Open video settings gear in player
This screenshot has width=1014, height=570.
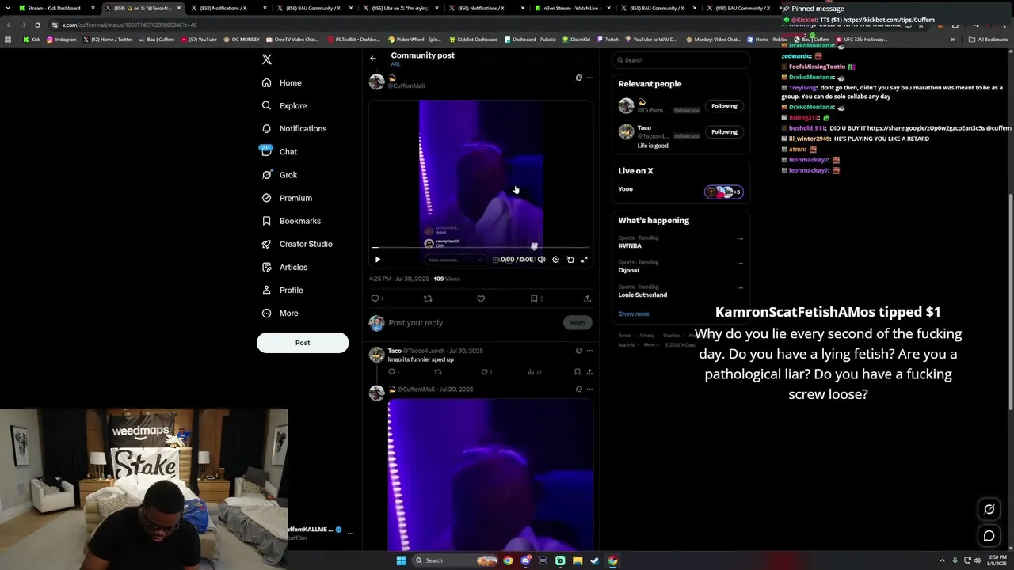point(555,260)
